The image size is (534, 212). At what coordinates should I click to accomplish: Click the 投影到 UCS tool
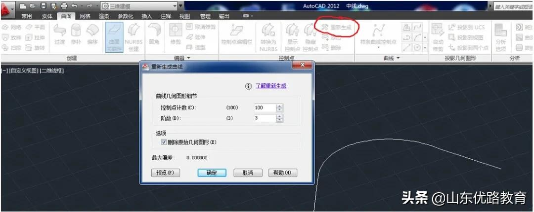tap(467, 27)
